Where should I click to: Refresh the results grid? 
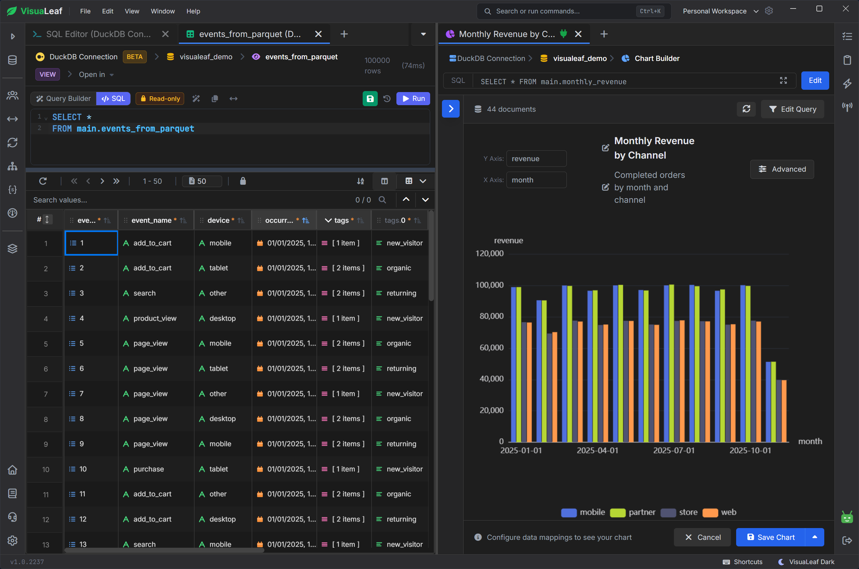pos(43,181)
